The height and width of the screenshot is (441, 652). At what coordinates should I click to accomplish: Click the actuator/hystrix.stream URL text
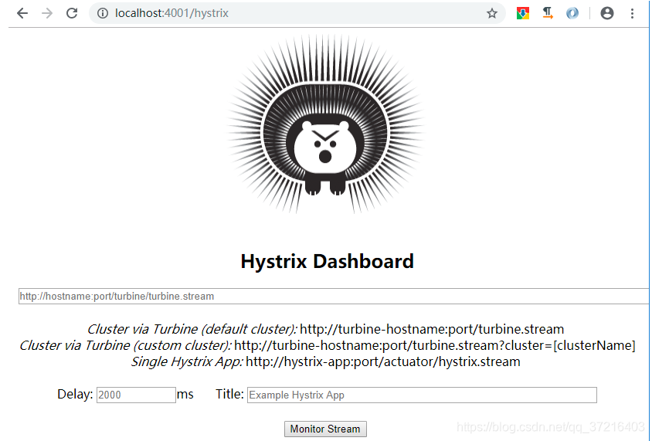[x=383, y=361]
